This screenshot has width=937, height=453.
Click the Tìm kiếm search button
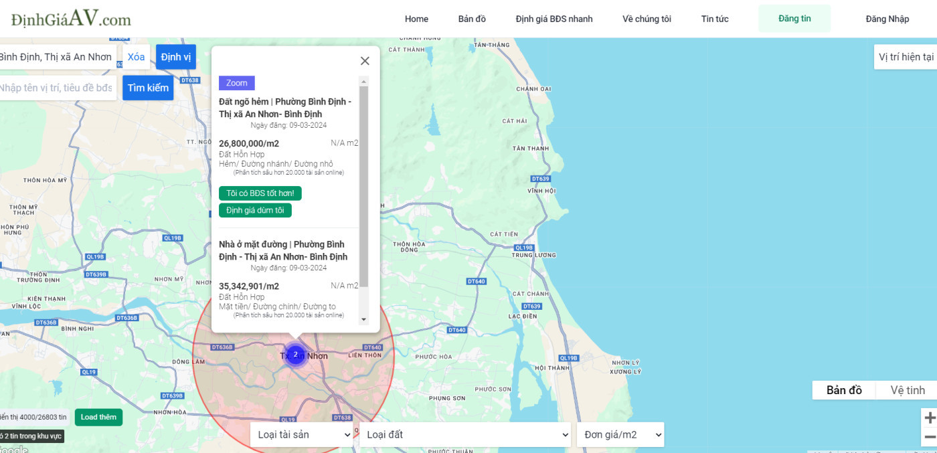[148, 88]
